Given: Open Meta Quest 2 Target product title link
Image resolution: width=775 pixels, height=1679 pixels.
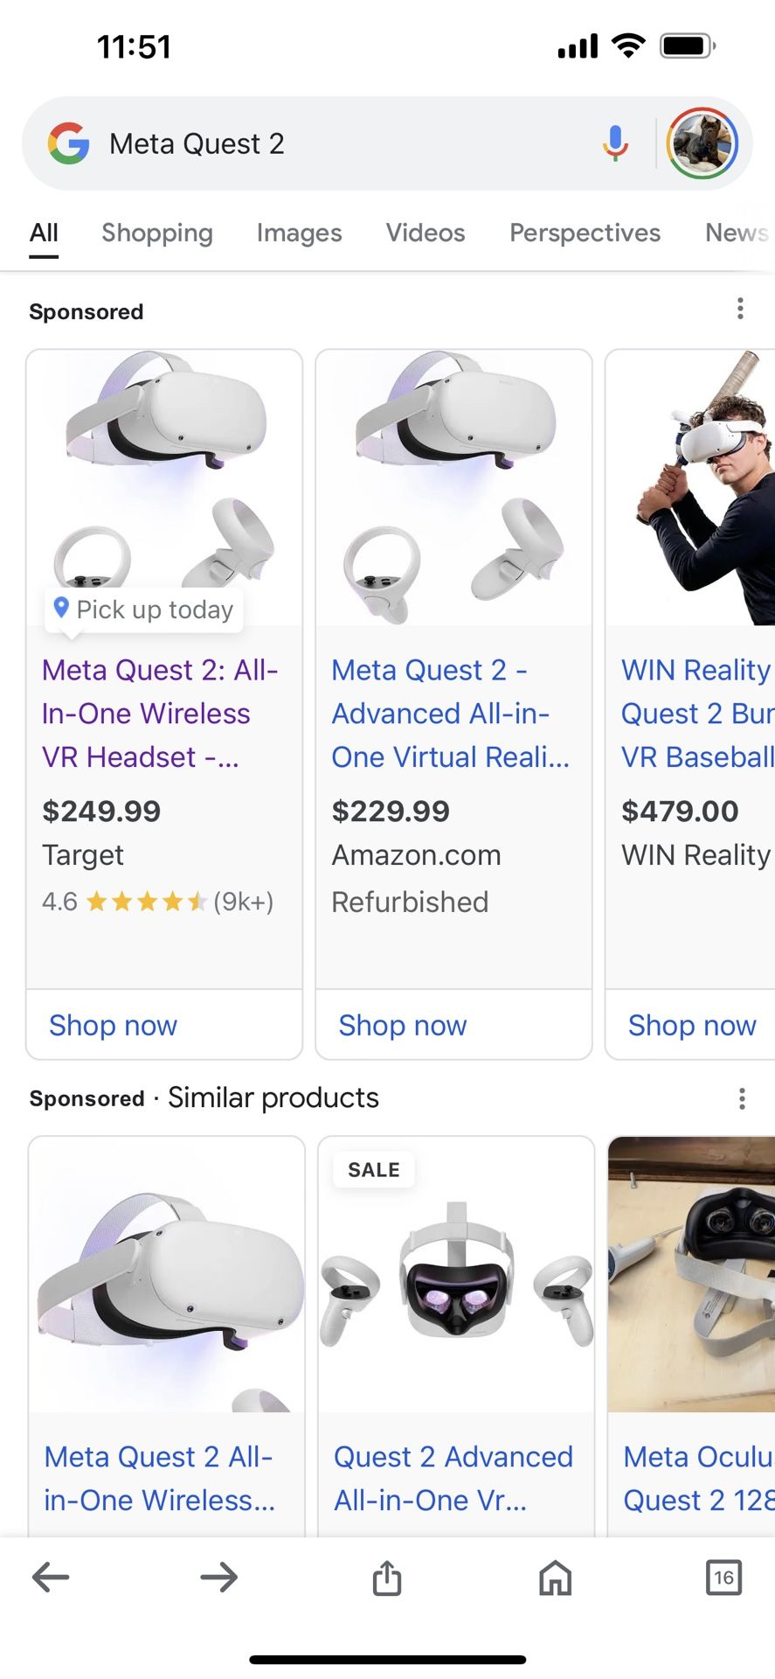Looking at the screenshot, I should 159,713.
